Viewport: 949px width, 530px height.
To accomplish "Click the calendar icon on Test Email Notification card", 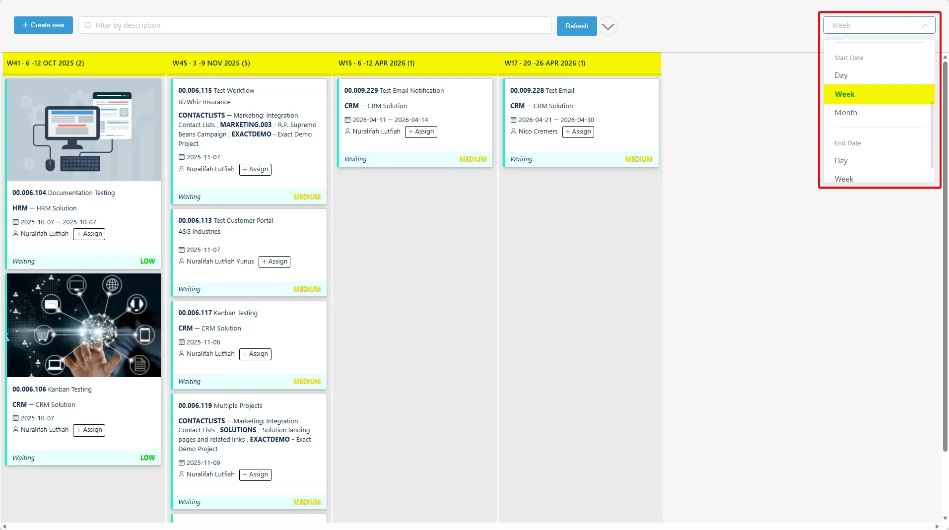I will pyautogui.click(x=347, y=120).
